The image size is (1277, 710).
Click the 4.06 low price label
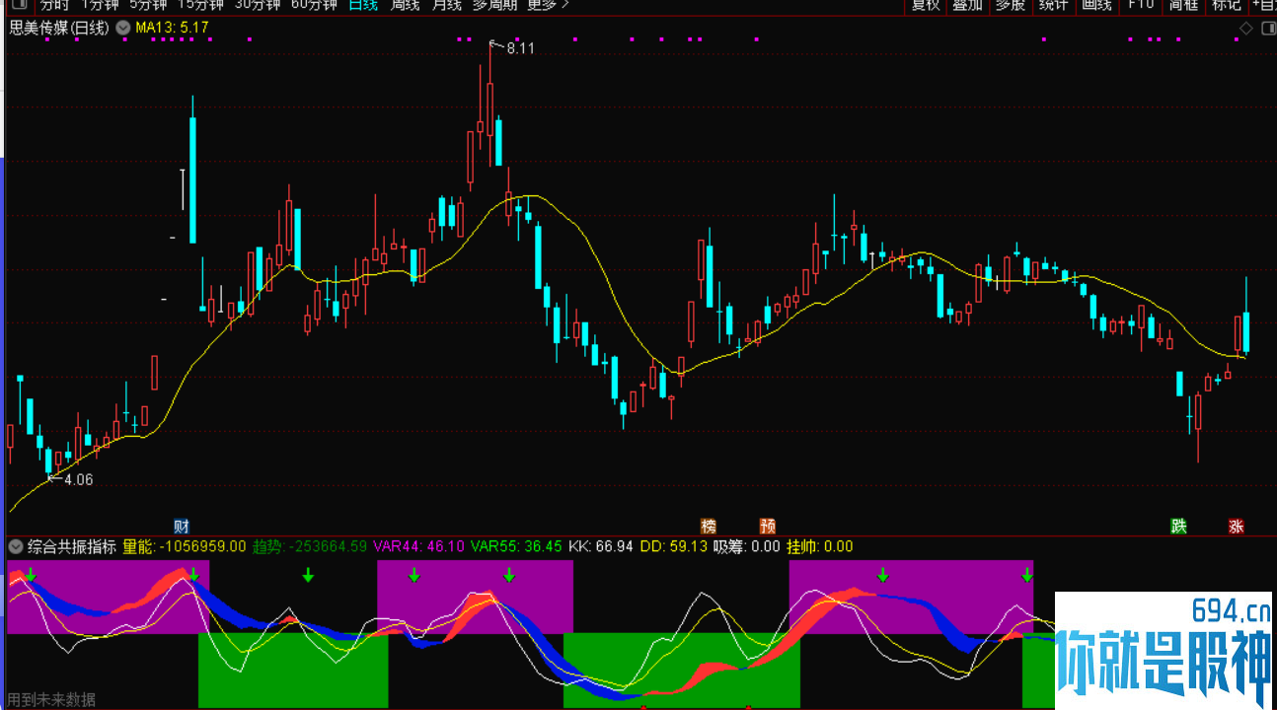click(x=79, y=479)
